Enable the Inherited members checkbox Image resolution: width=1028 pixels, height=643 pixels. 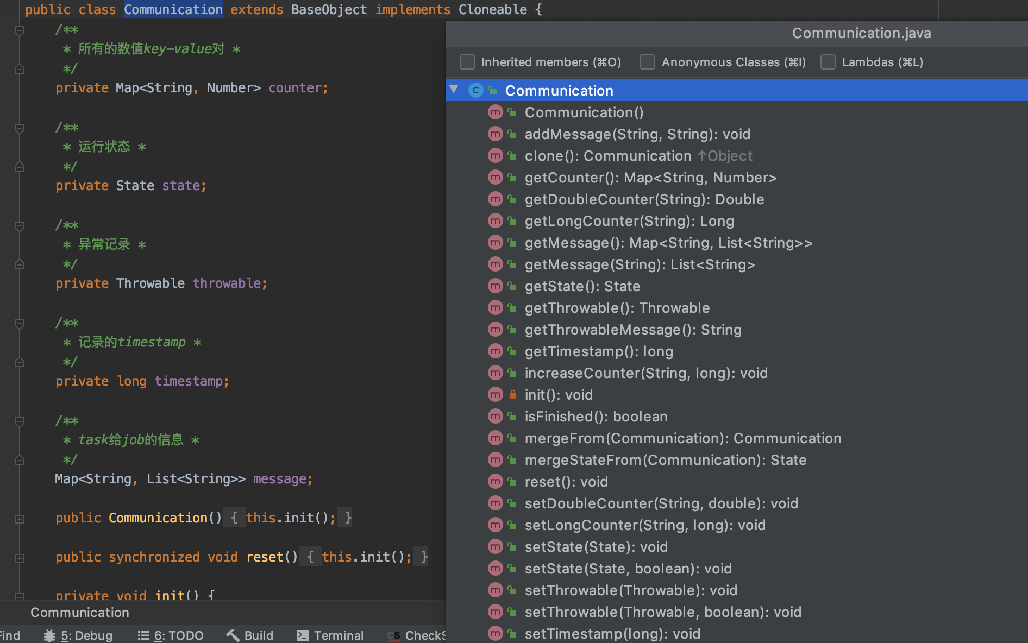tap(467, 62)
